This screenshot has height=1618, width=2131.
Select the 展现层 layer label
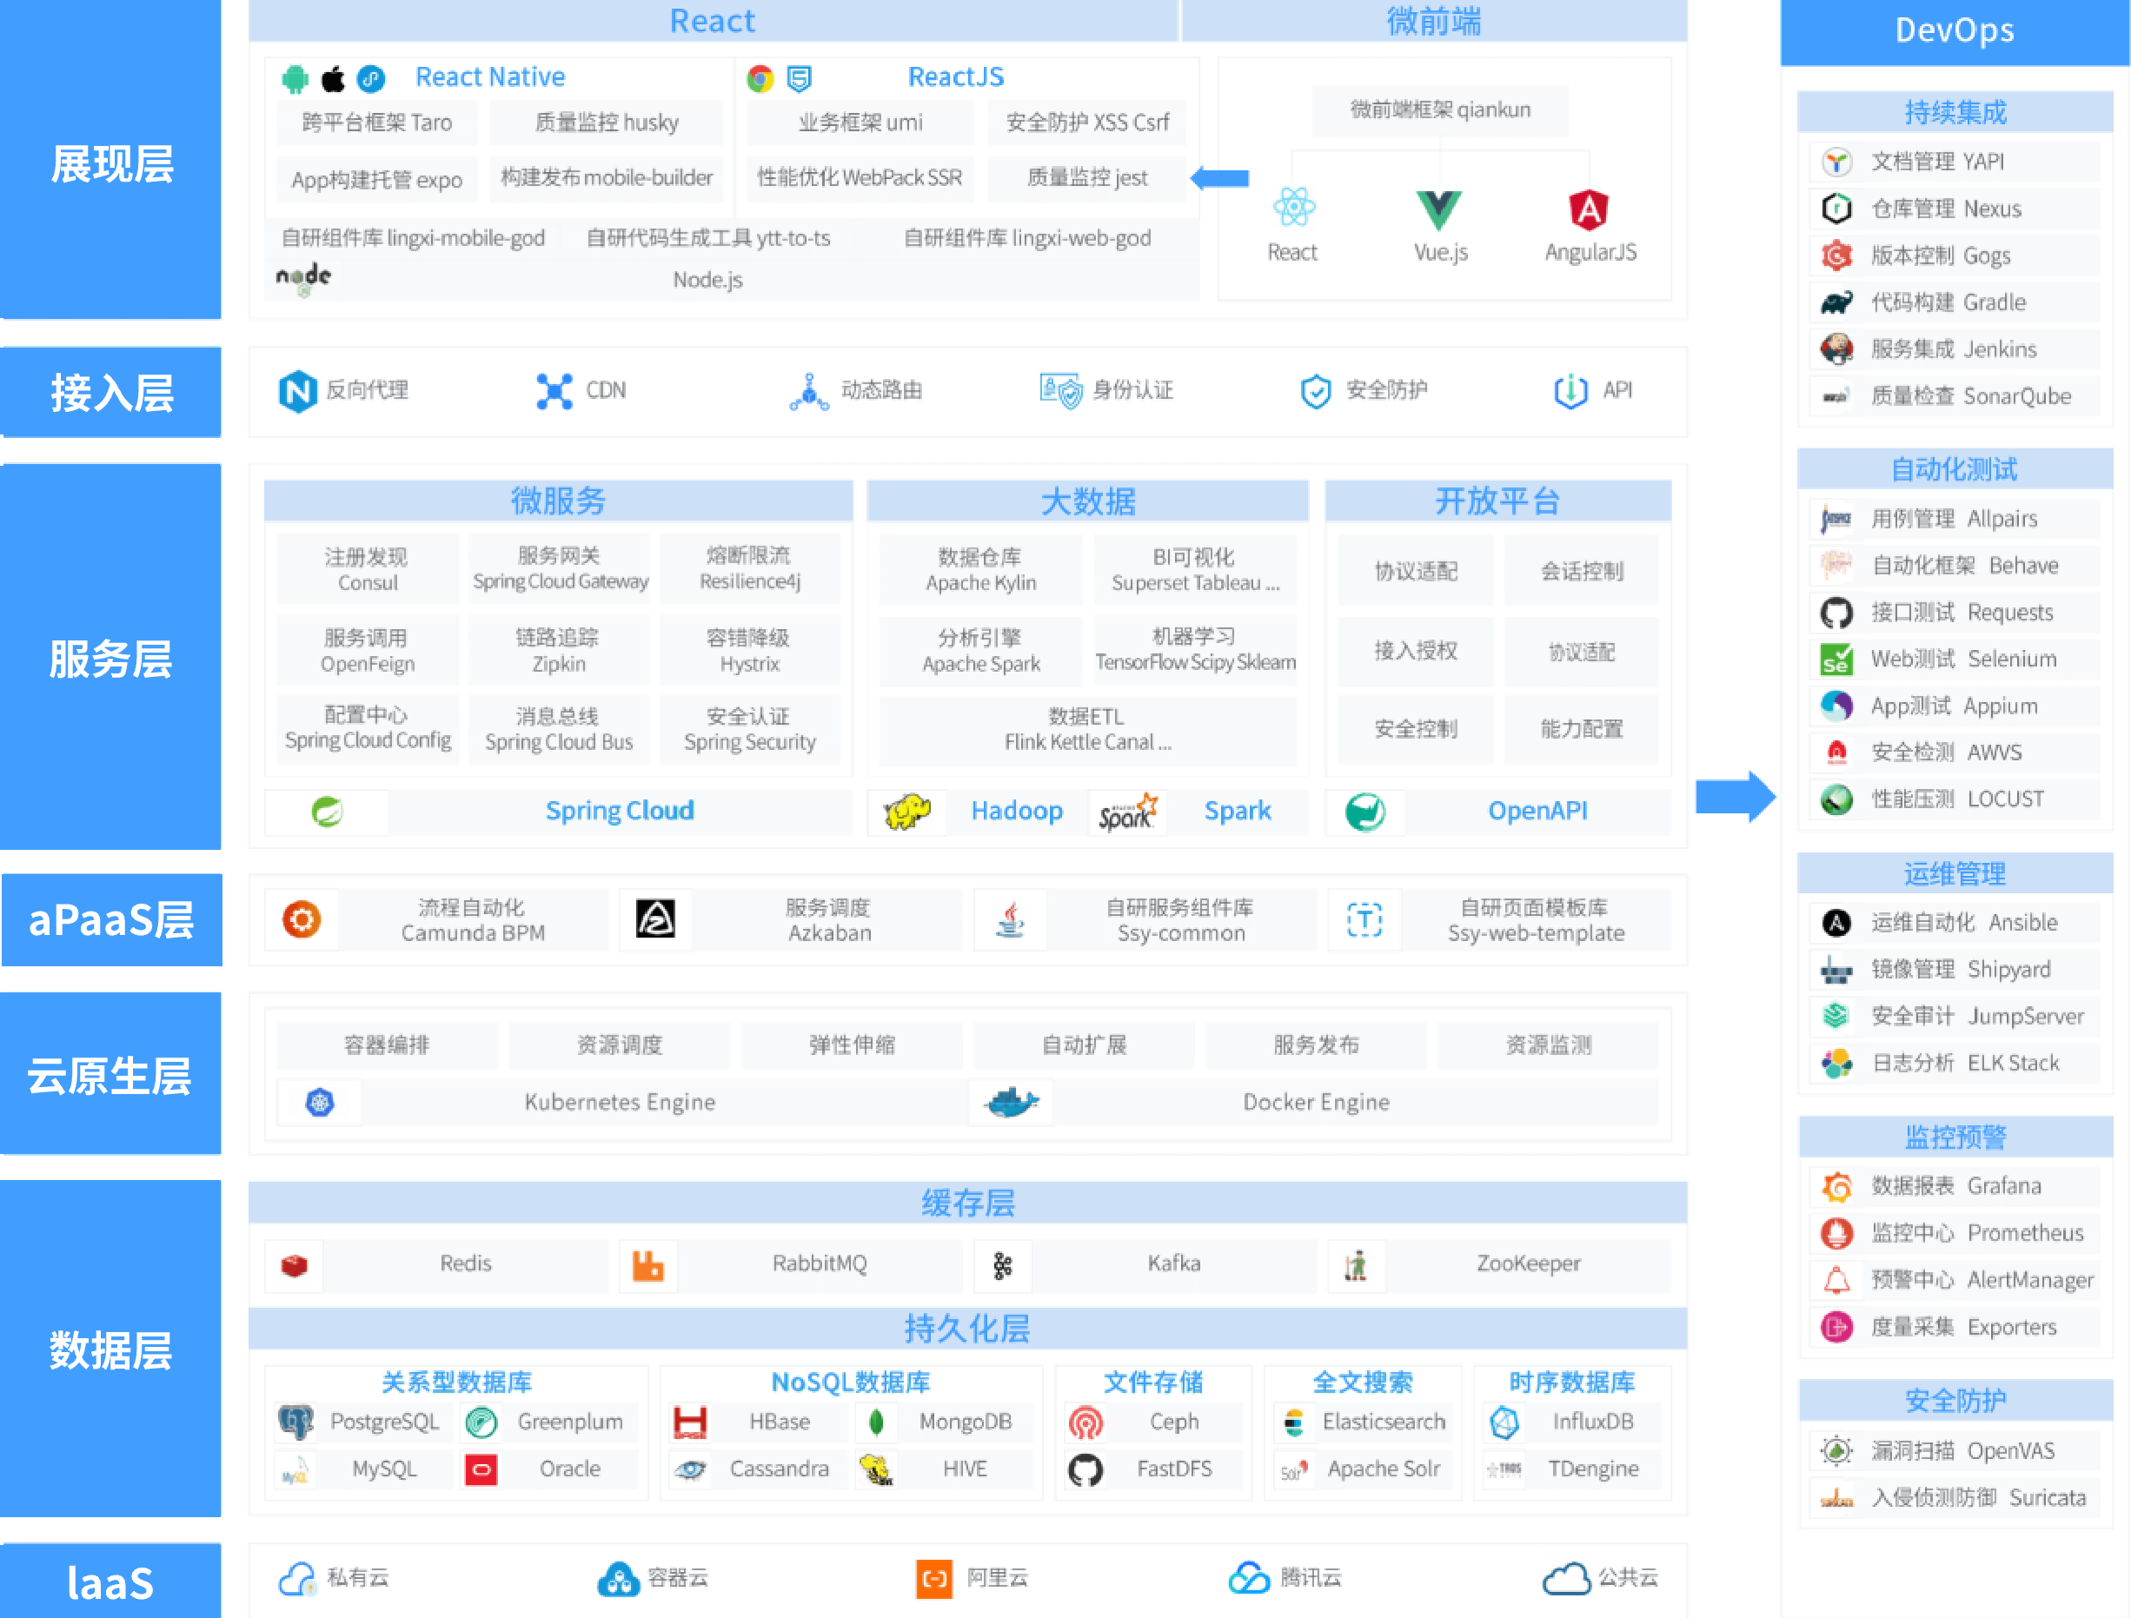tap(112, 163)
